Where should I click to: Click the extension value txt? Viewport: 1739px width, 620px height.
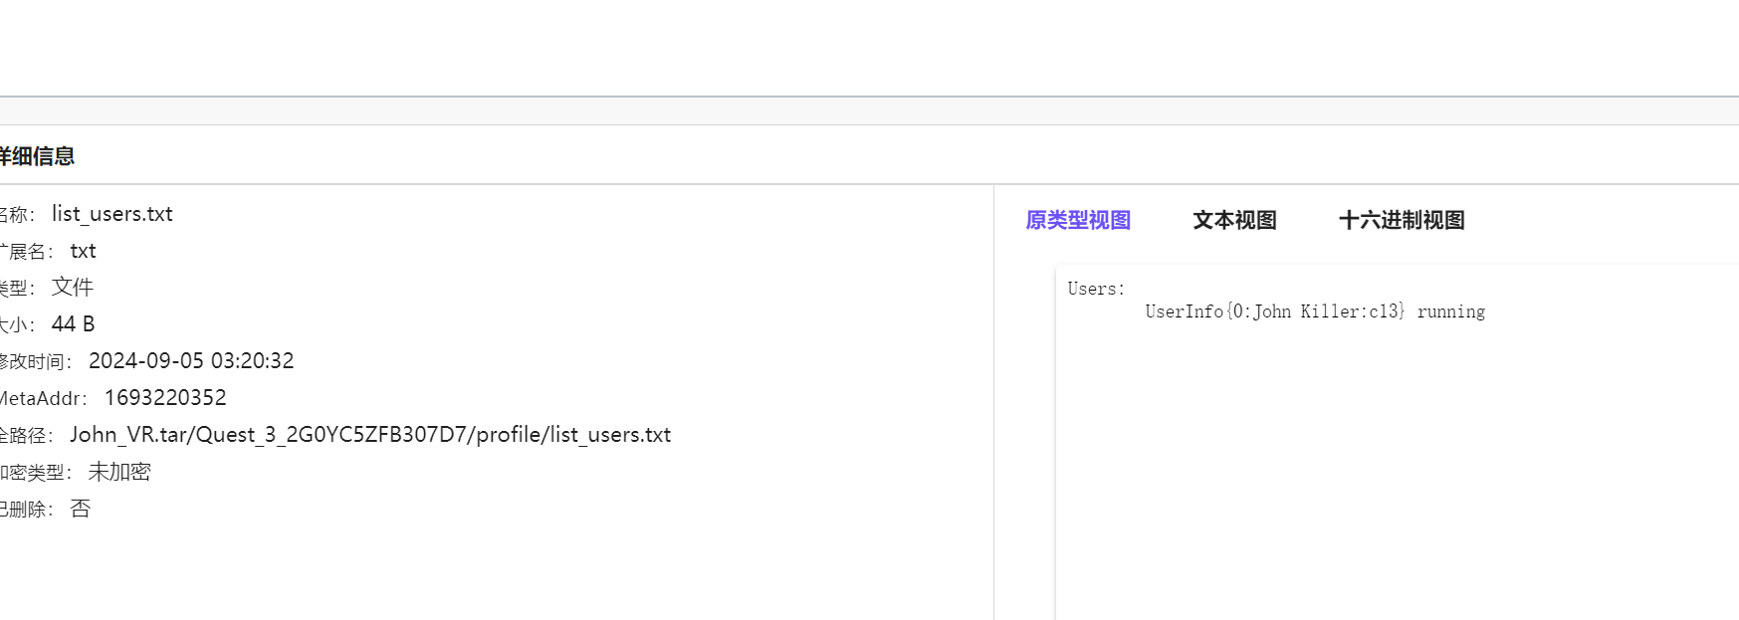[x=84, y=251]
